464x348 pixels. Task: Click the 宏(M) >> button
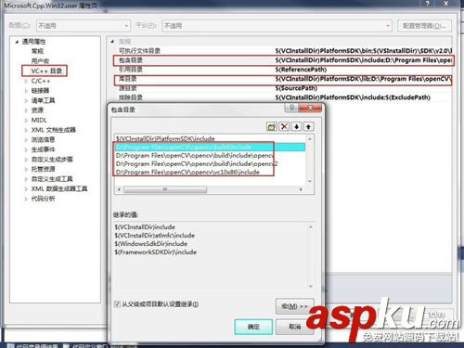tap(294, 306)
